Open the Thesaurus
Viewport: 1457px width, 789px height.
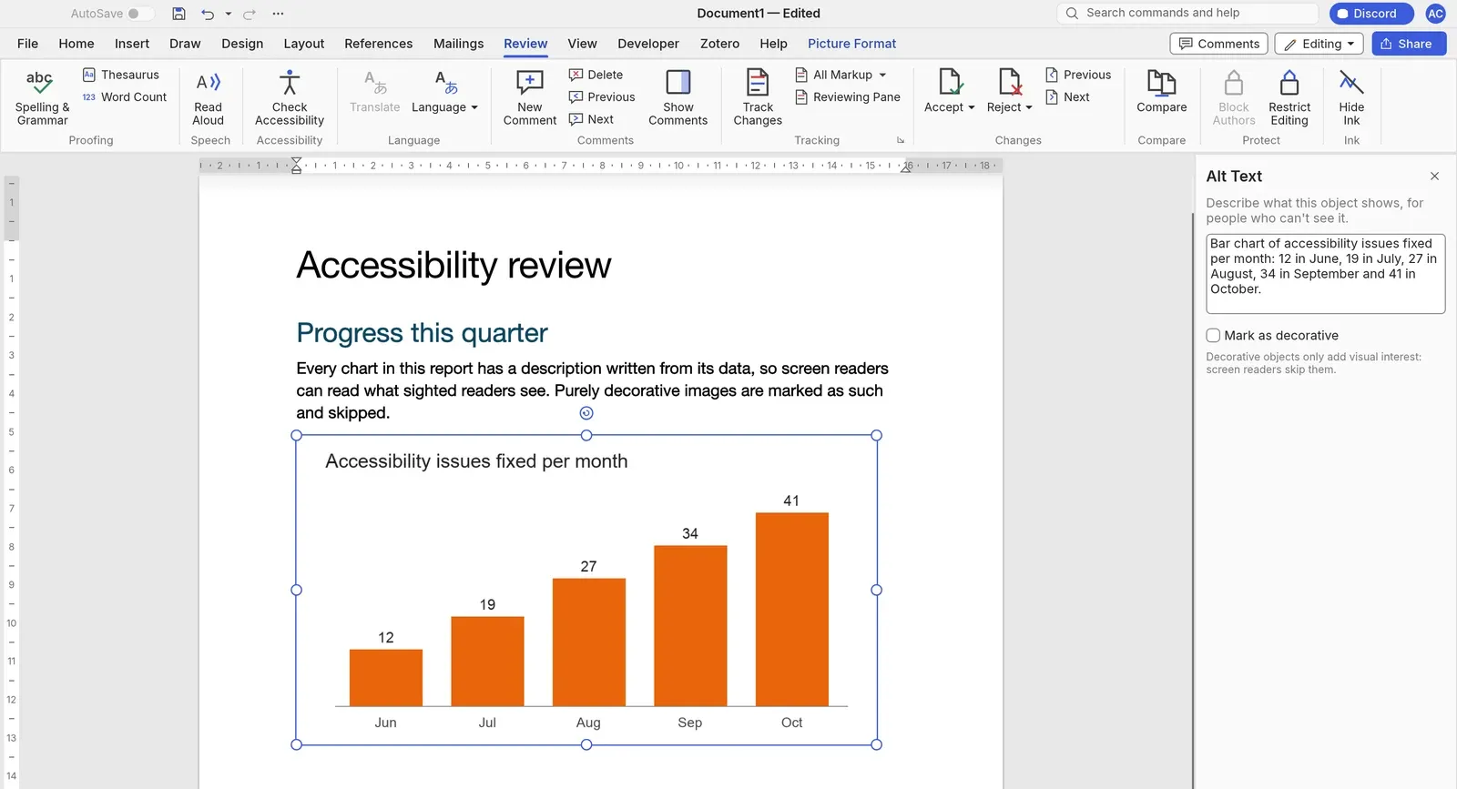tap(121, 75)
